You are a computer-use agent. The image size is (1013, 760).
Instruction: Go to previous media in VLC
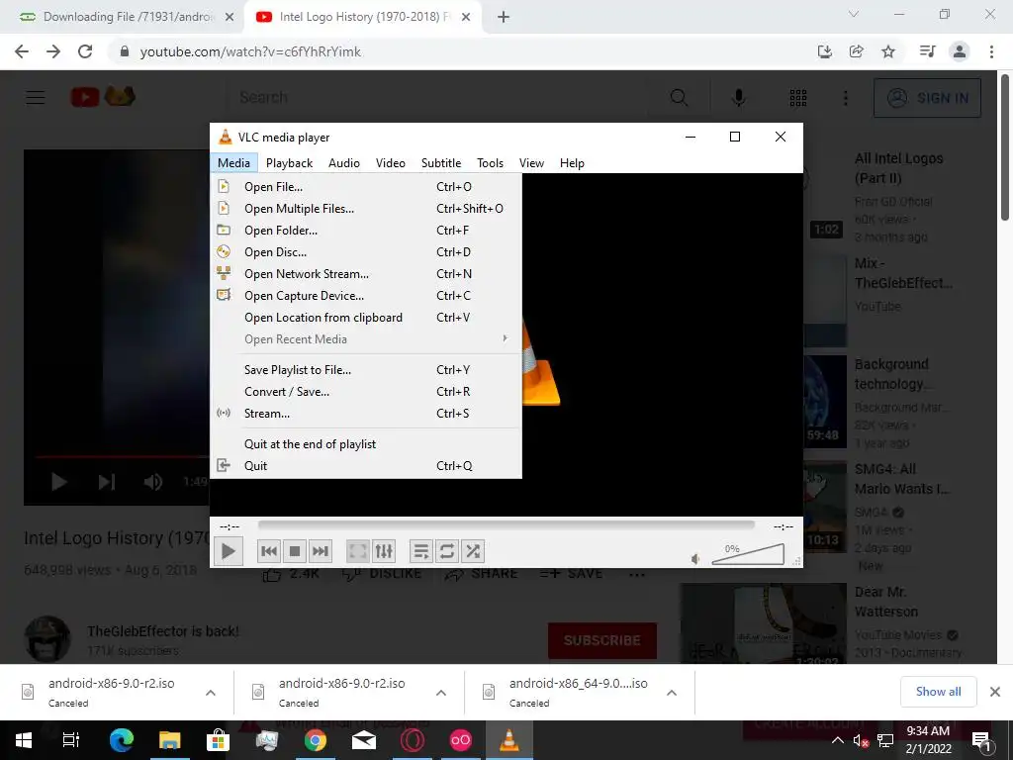269,551
